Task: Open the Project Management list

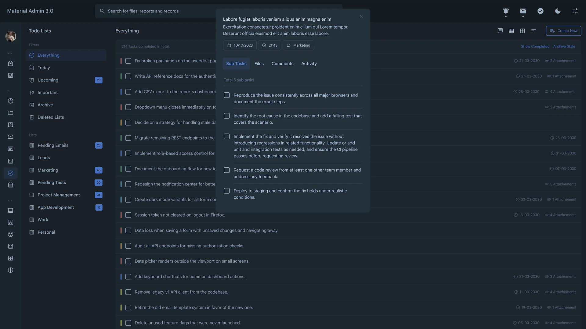Action: (66, 195)
